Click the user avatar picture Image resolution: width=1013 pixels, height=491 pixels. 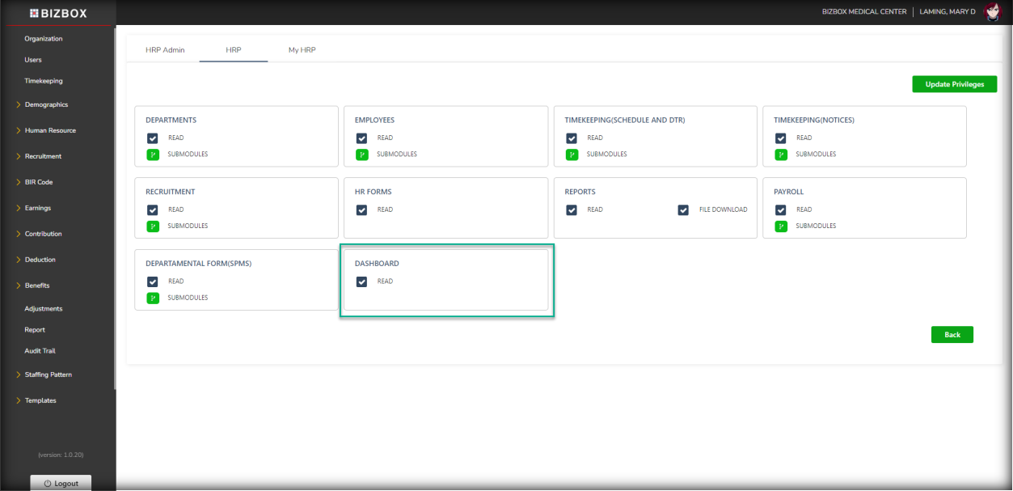click(x=992, y=12)
